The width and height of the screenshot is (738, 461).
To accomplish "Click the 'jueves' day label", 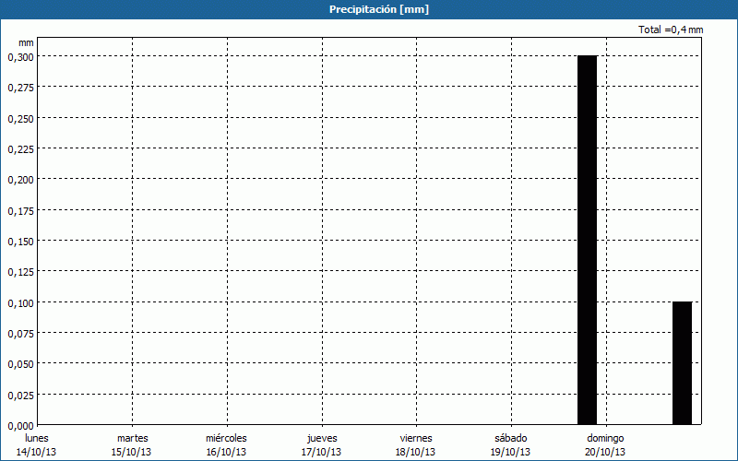I will tap(321, 438).
